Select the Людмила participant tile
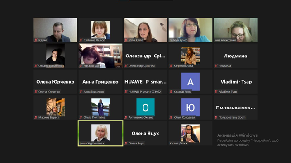The height and width of the screenshot is (163, 291). click(x=235, y=56)
